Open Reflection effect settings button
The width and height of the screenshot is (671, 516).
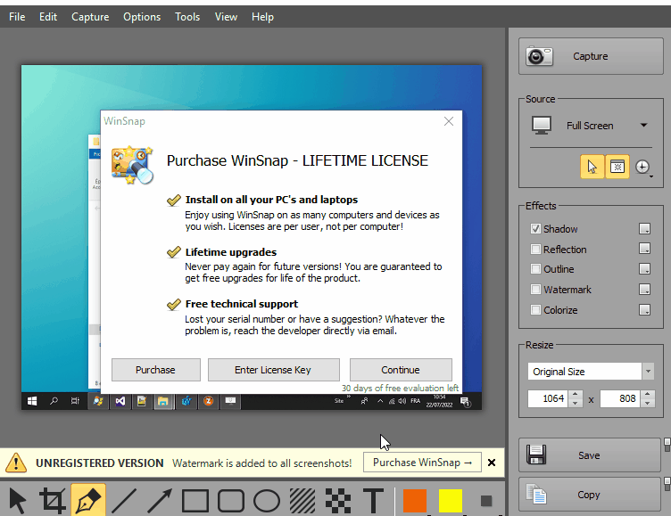[x=644, y=249]
